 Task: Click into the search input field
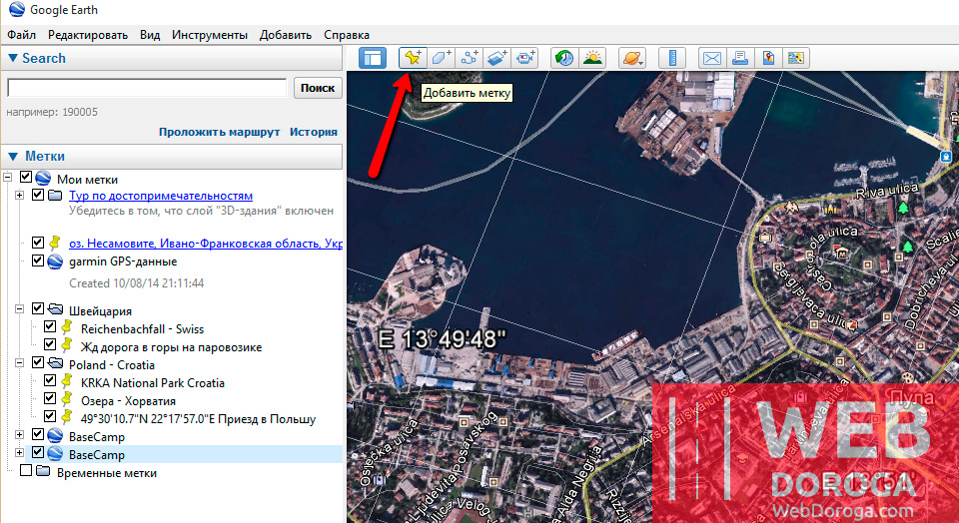tap(147, 88)
